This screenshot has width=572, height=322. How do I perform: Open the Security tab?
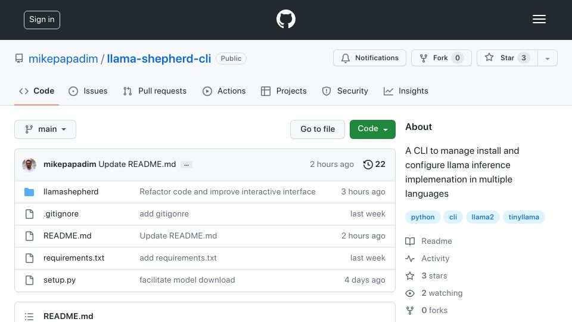point(345,91)
